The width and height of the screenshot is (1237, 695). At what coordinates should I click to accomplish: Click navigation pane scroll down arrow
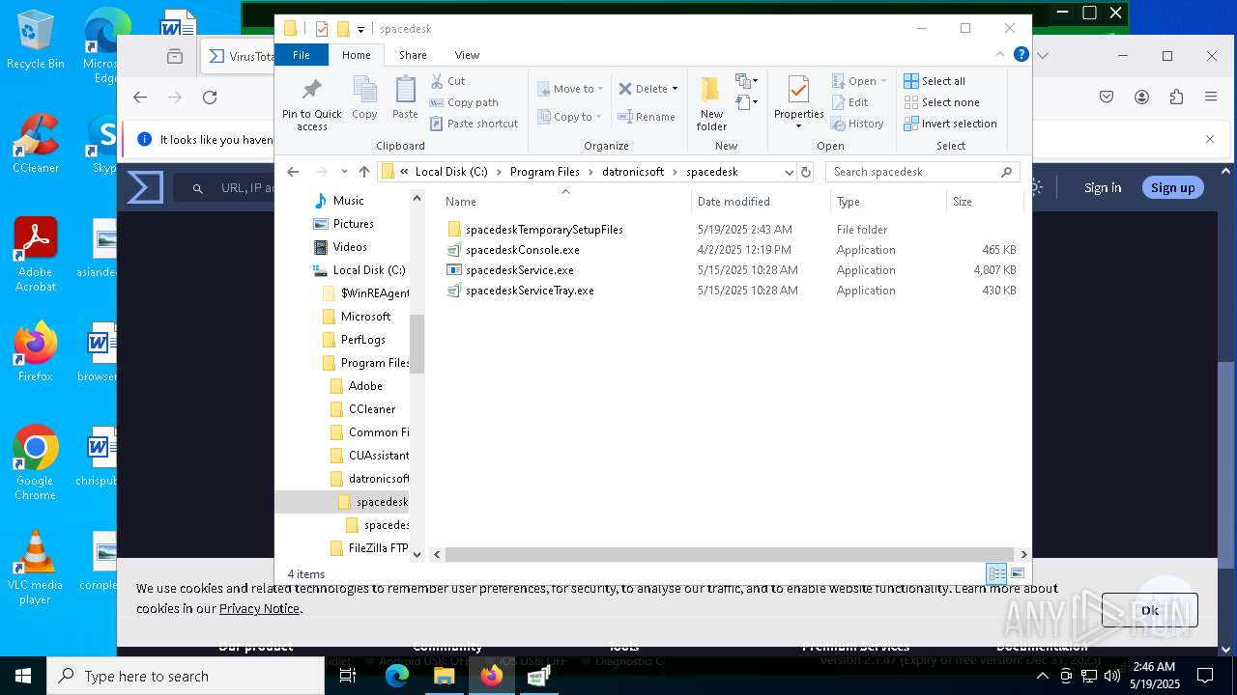pyautogui.click(x=417, y=554)
